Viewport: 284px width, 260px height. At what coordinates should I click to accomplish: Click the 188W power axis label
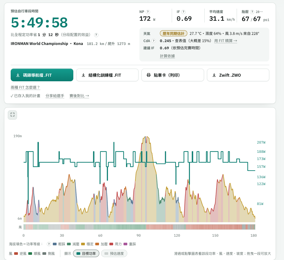click(x=261, y=152)
